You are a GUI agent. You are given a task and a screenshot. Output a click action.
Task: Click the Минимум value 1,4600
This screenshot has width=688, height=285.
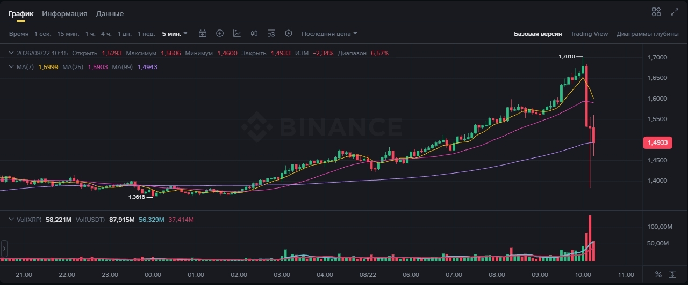pyautogui.click(x=227, y=53)
